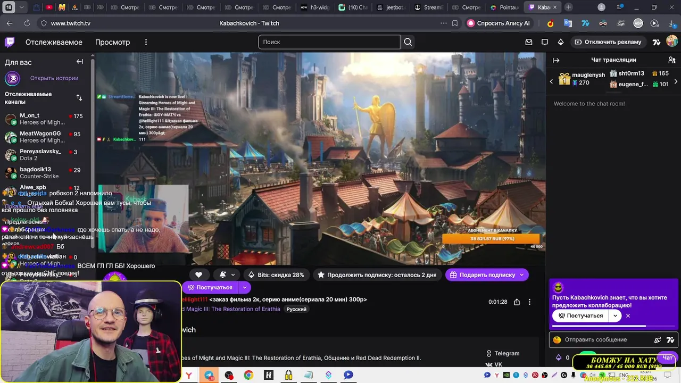Toggle the notification bell for the channel
This screenshot has height=383, width=681.
coord(222,274)
